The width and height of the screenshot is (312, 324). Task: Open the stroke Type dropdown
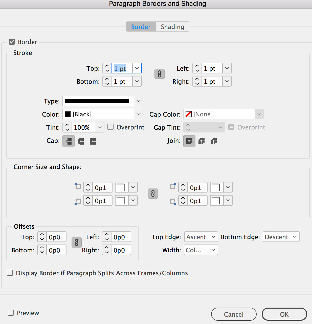click(x=103, y=101)
